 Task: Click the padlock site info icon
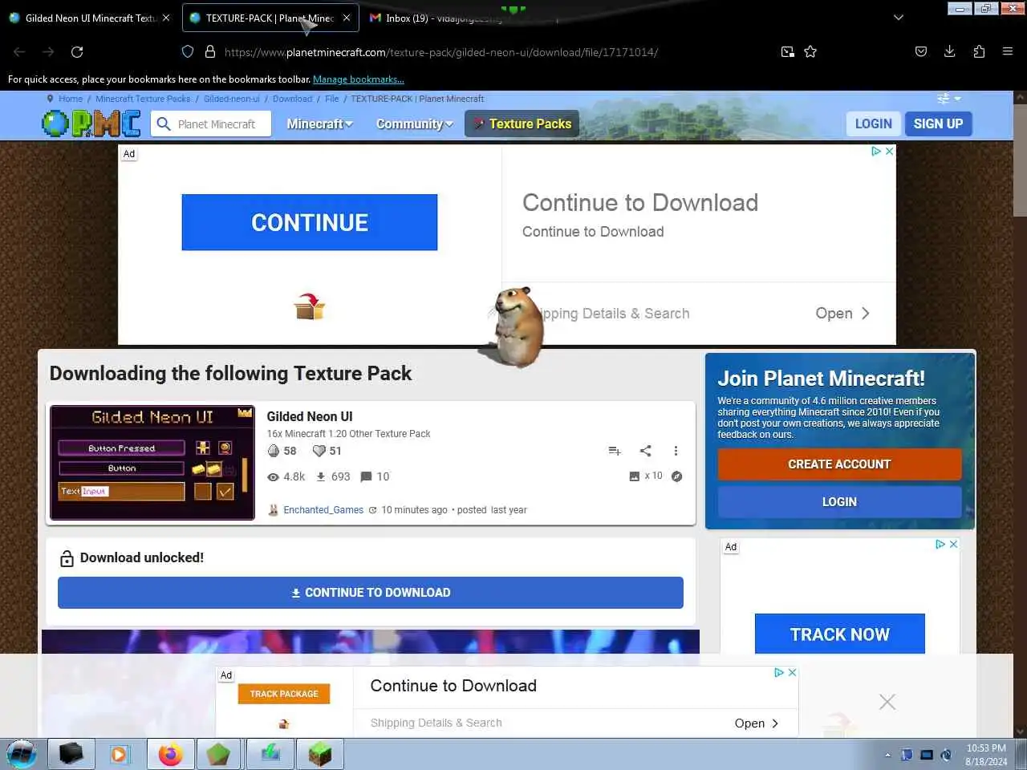(x=210, y=51)
